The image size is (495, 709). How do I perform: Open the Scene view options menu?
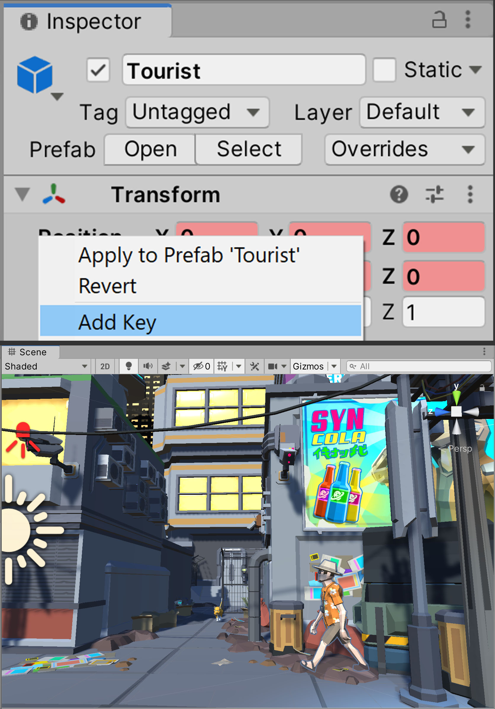tap(484, 351)
